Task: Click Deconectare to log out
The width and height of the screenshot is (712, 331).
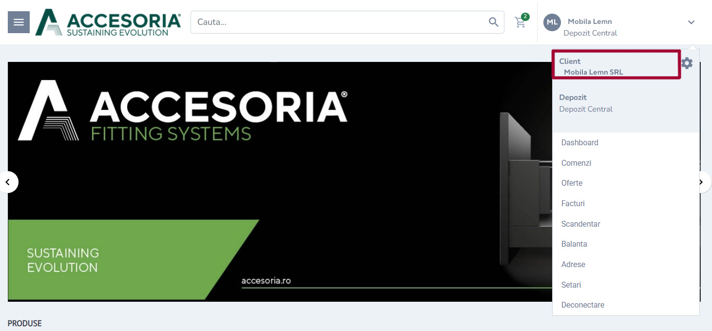Action: click(x=582, y=305)
